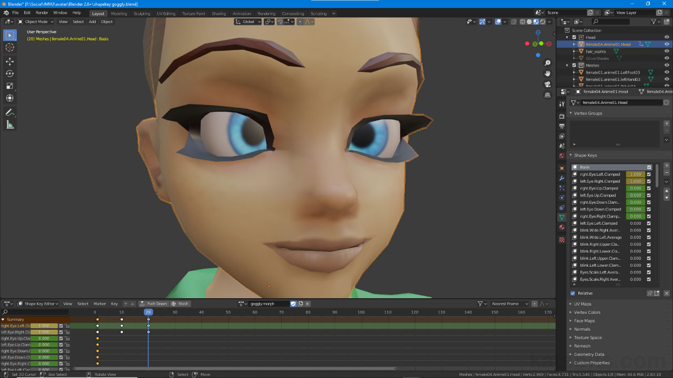
Task: Open dope sheet Key menu
Action: pos(114,303)
